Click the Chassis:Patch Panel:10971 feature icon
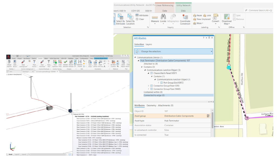The image size is (277, 158). click(x=151, y=73)
